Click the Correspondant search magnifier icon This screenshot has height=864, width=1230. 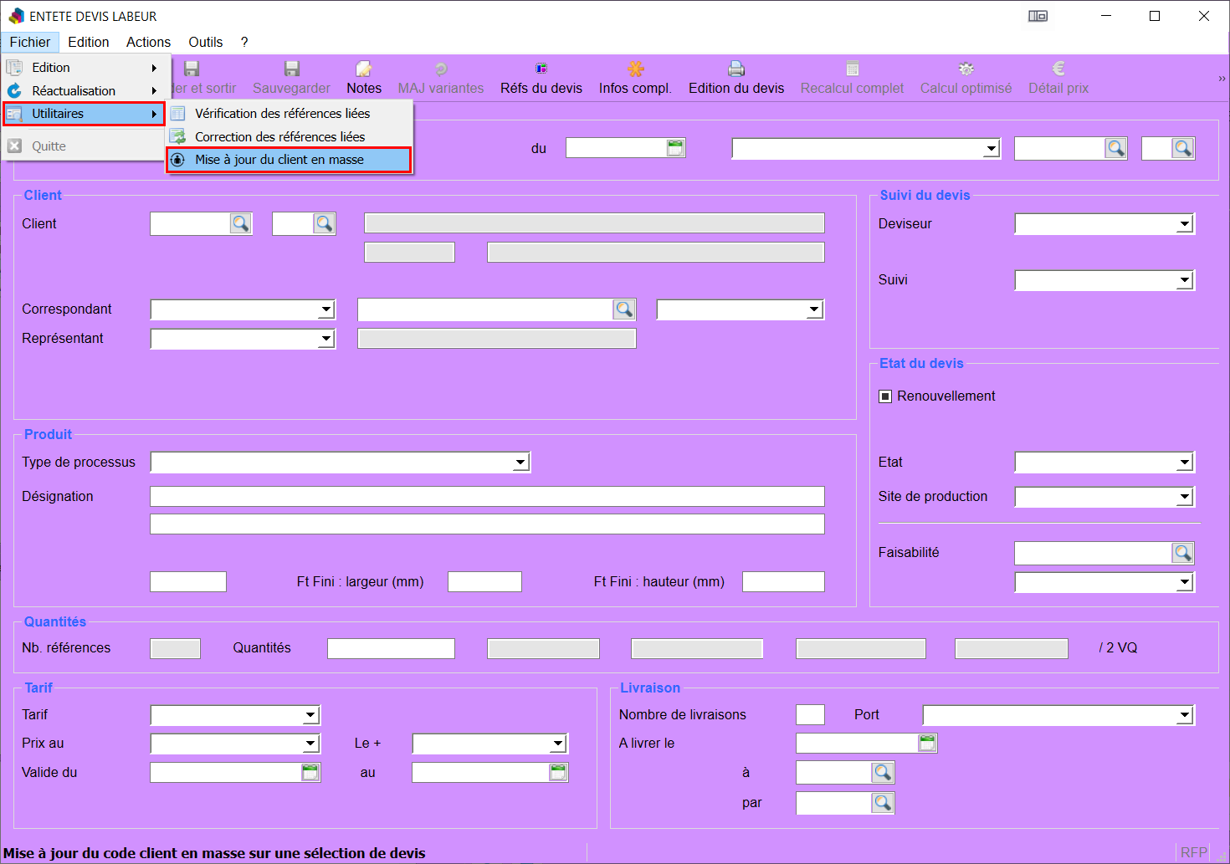[x=624, y=309]
